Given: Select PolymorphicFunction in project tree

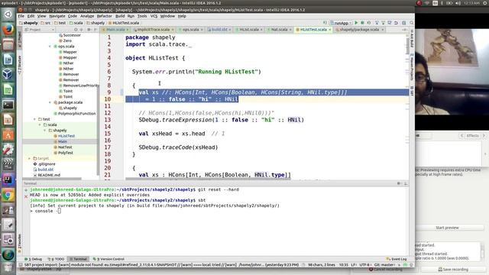Looking at the screenshot, I should click(76, 114).
